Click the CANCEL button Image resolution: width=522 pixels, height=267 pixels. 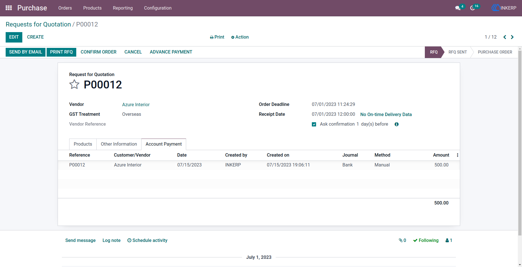pos(133,52)
